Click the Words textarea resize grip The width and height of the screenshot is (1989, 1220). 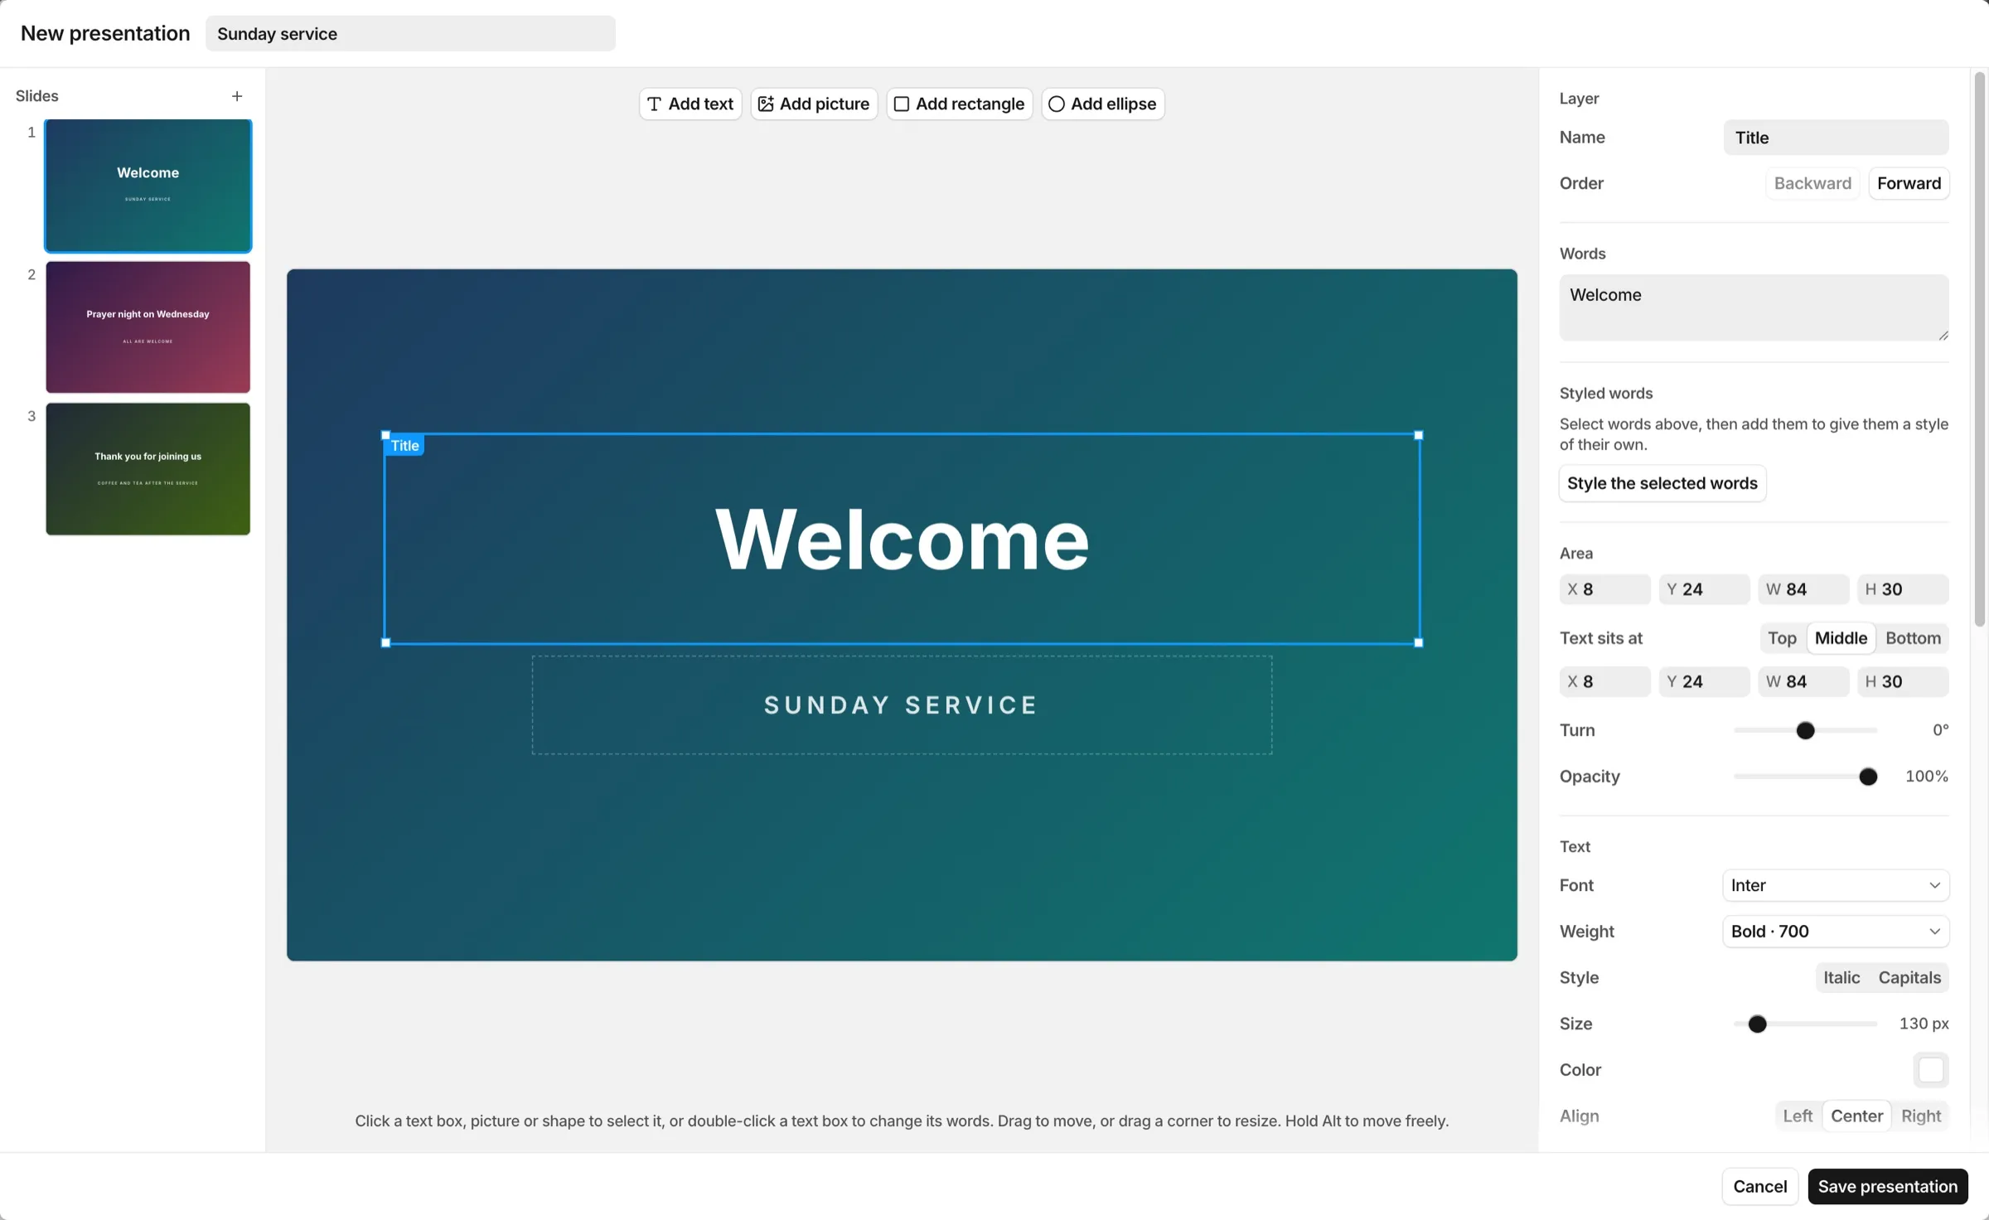1943,335
